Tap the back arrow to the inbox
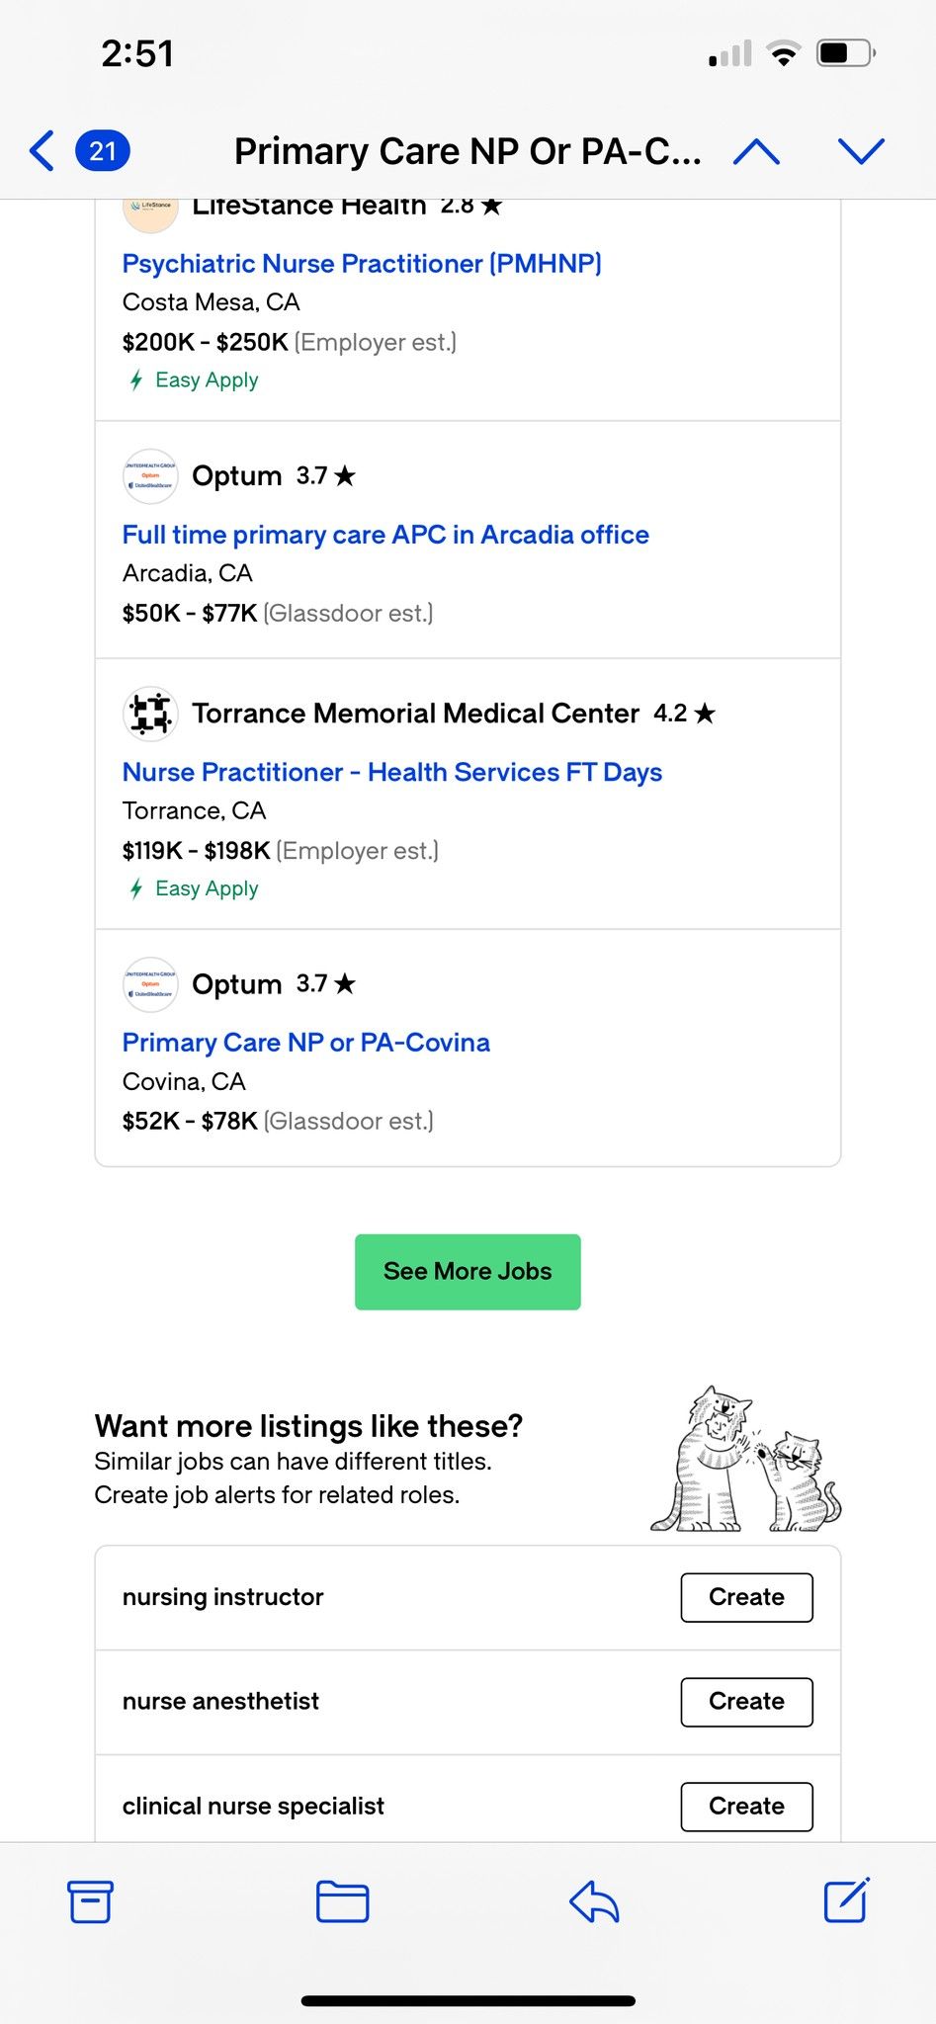936x2024 pixels. (x=42, y=151)
